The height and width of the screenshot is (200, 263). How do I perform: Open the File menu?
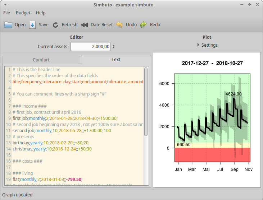(6, 13)
